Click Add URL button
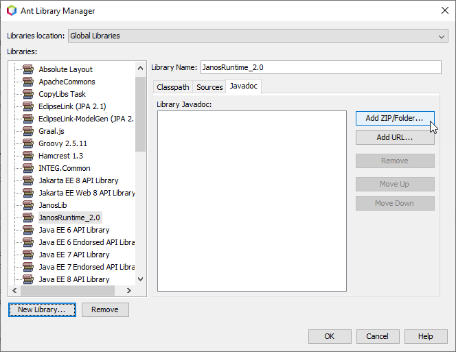The width and height of the screenshot is (456, 352). pos(395,137)
